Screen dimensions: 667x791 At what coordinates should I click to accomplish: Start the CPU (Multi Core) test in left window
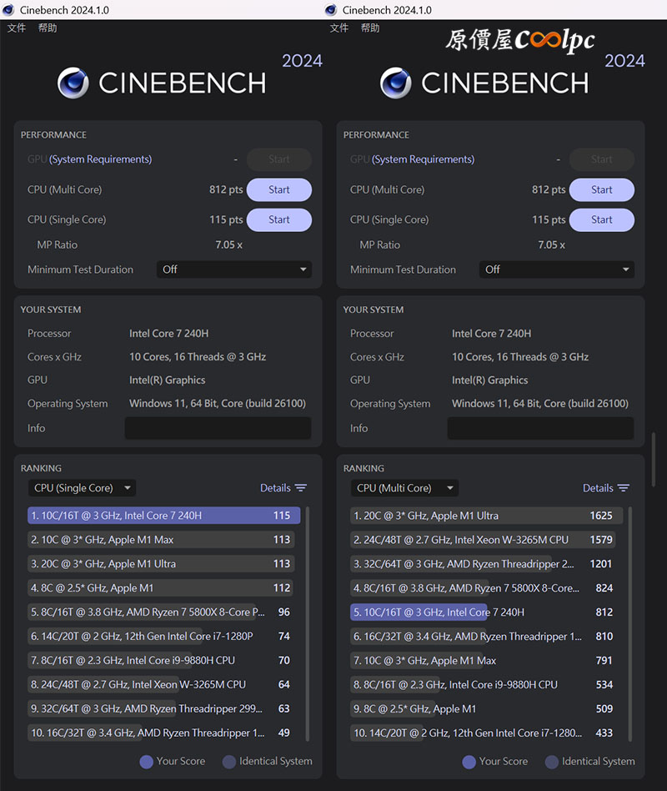pos(279,189)
